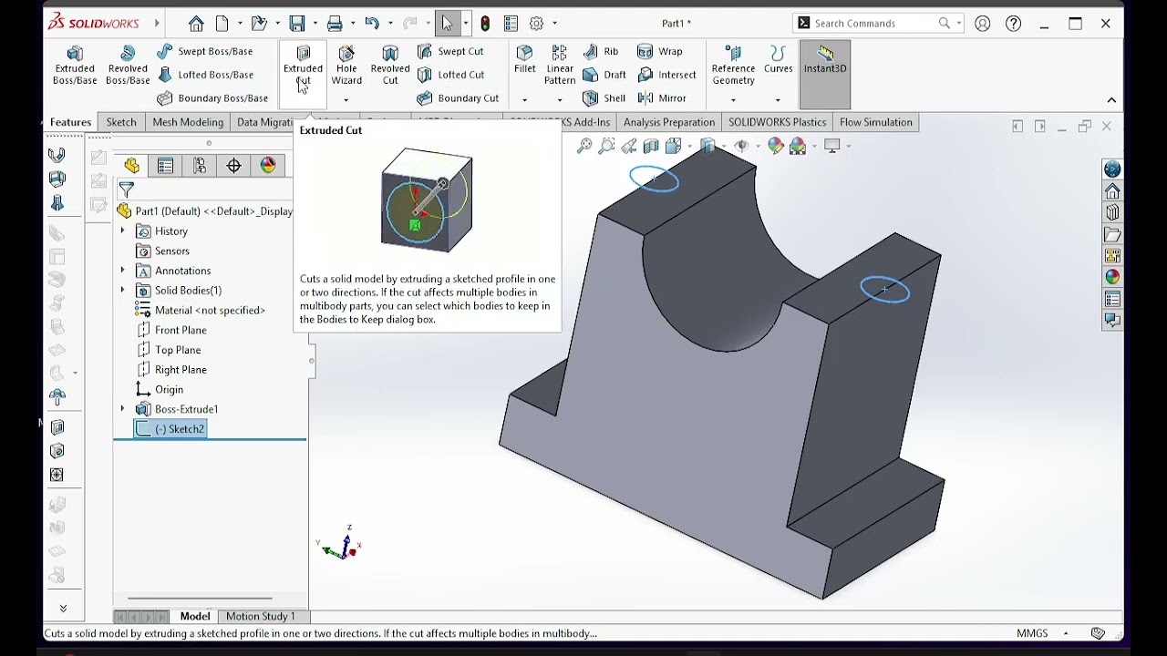The height and width of the screenshot is (656, 1167).
Task: Apply the Fillet tool
Action: point(524,59)
